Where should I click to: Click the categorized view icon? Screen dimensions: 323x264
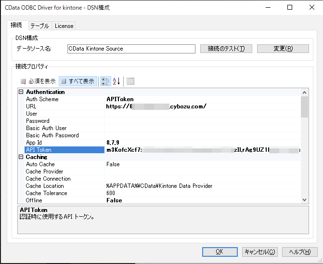coord(105,81)
